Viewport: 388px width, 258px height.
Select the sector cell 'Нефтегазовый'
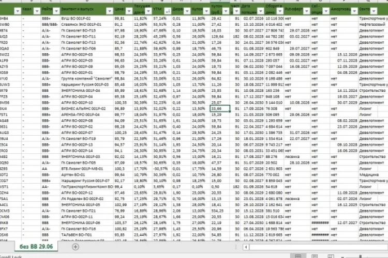pyautogui.click(x=373, y=24)
